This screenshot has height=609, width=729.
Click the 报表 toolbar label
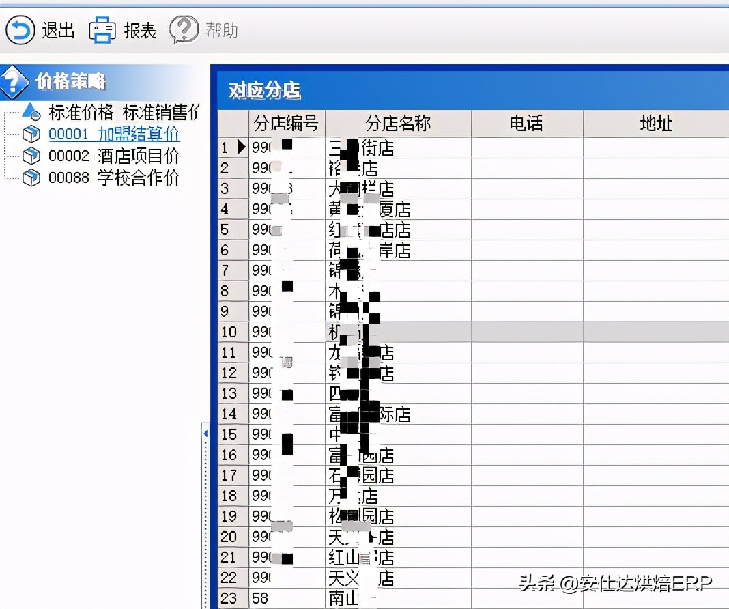point(141,30)
